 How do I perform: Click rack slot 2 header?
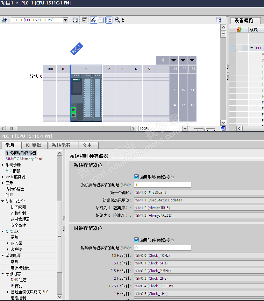109,69
